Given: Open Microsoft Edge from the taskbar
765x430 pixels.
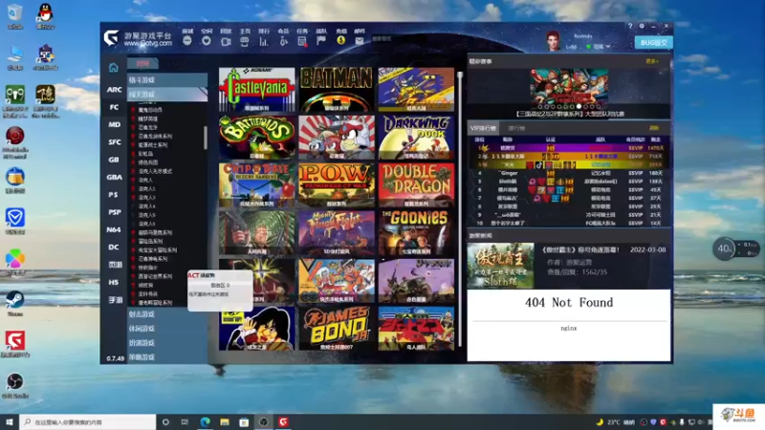Looking at the screenshot, I should coord(205,421).
